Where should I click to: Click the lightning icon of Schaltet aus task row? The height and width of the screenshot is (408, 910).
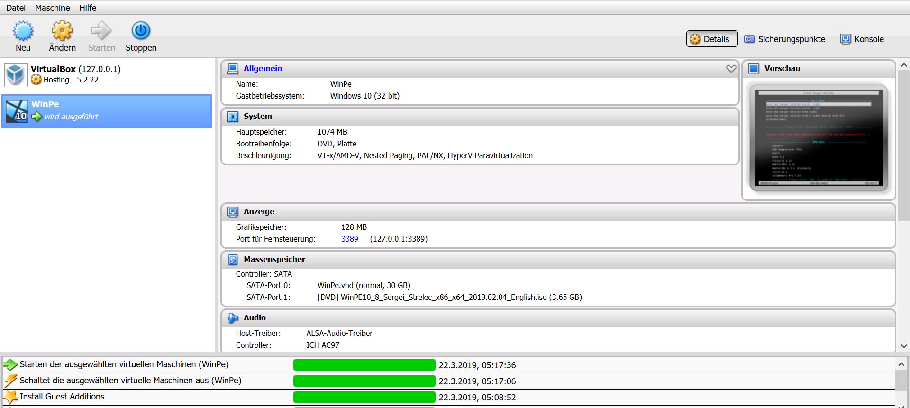click(x=10, y=381)
